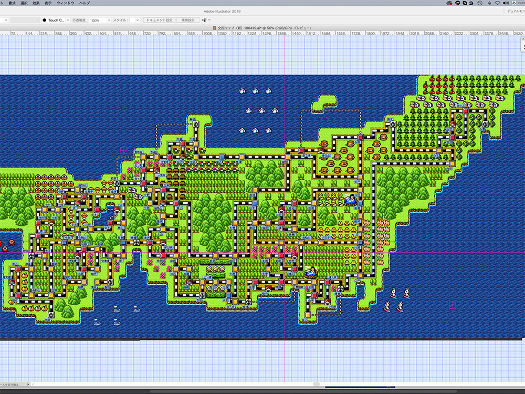Screen dimensions: 525x394
Task: Expand the opacity 不透明度 arrow
Action: 109,20
